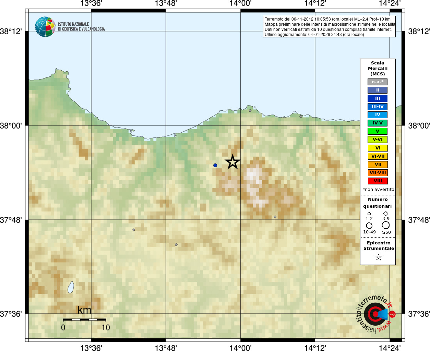The height and width of the screenshot is (351, 430).
Task: Click the blue intensity dot near epicenter
Action: click(x=215, y=165)
